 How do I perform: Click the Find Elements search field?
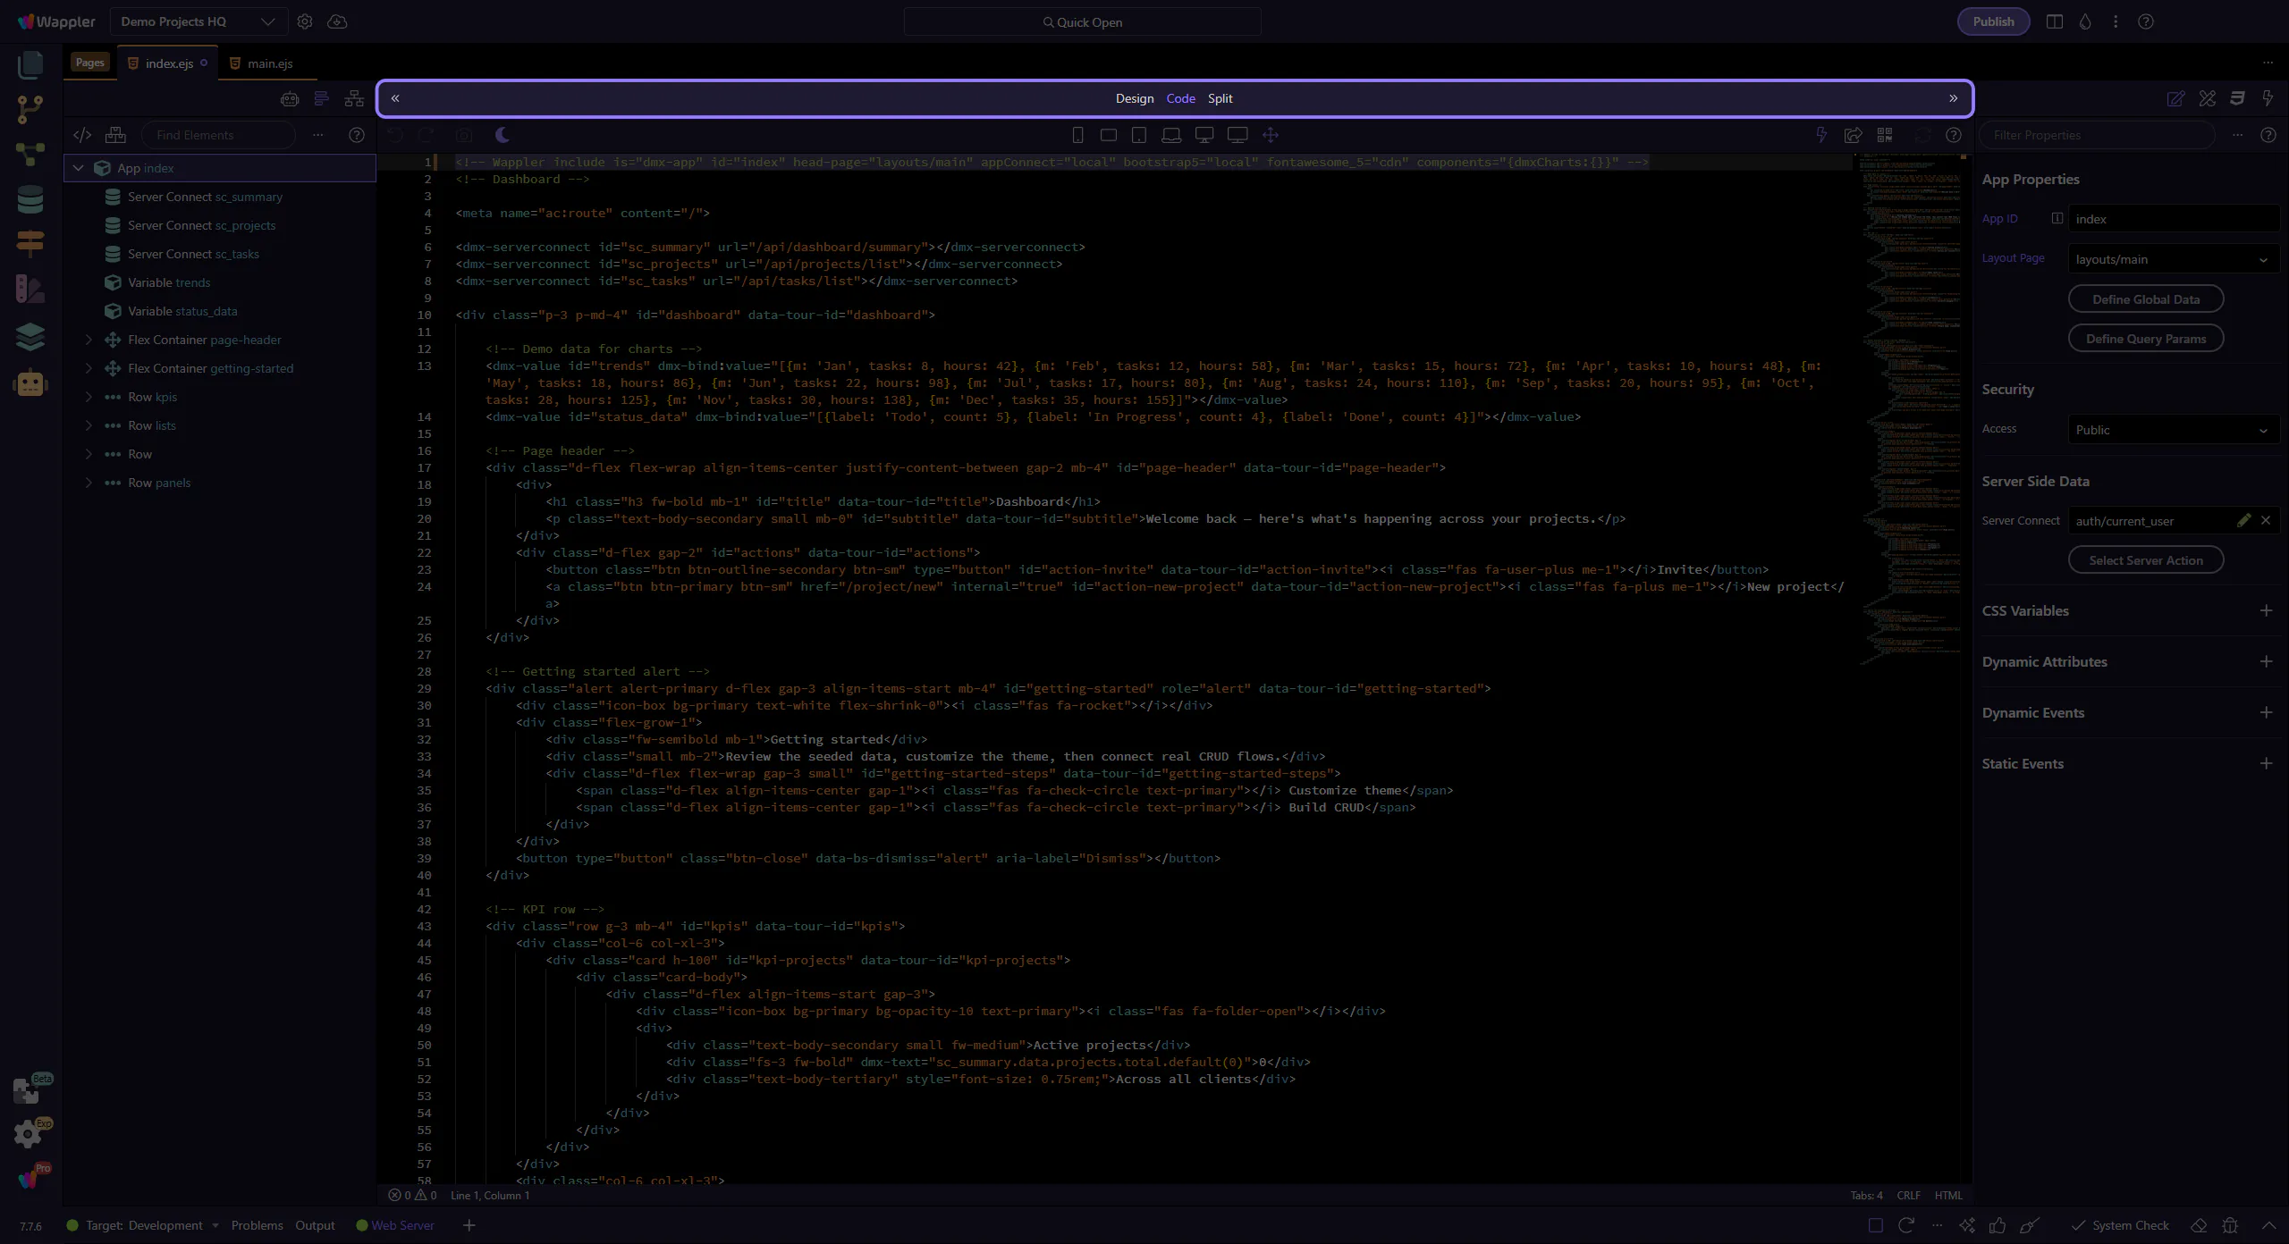coord(218,135)
